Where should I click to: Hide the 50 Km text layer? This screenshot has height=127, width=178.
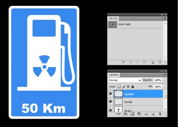tap(111, 110)
